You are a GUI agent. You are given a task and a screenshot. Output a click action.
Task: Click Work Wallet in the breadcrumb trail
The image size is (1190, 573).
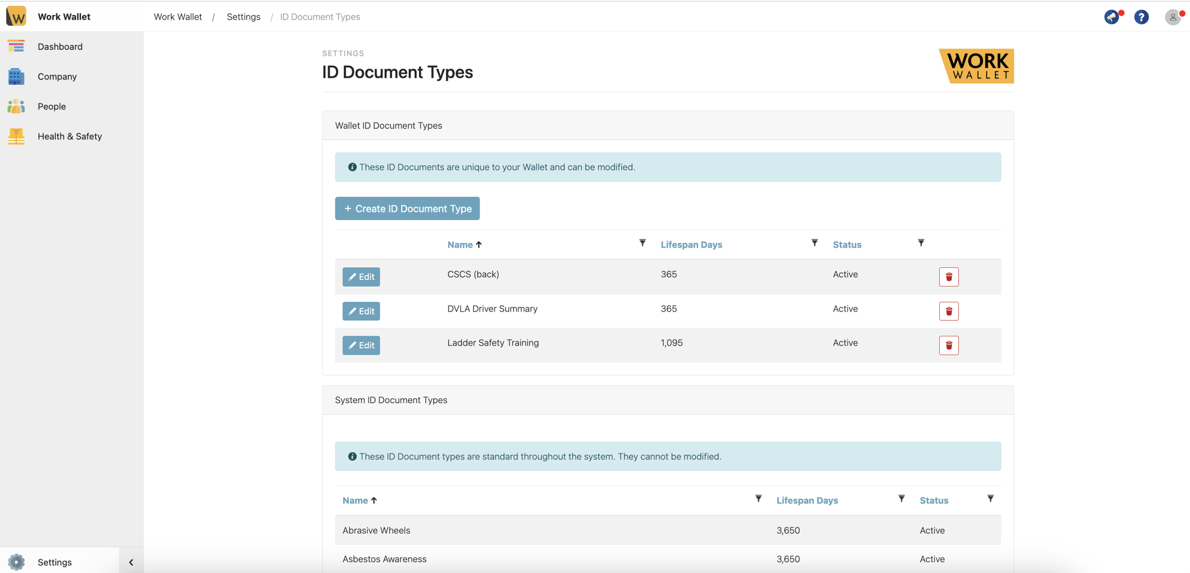coord(177,17)
